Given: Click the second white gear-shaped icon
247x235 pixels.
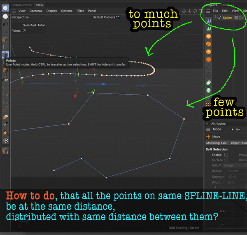Looking at the screenshot, I should tap(5, 16).
